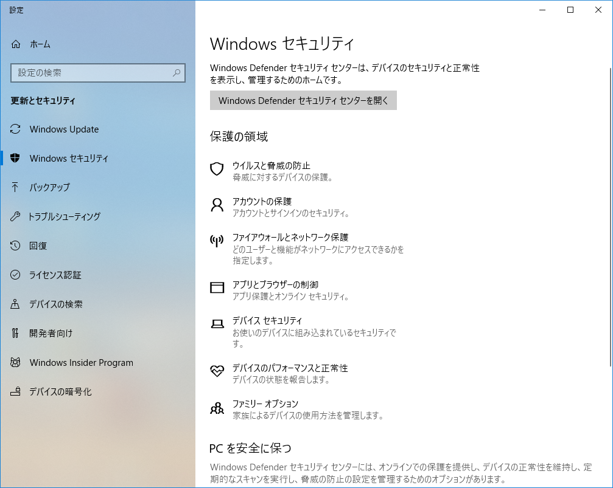
Task: Maximize the 設定 window
Action: [570, 10]
